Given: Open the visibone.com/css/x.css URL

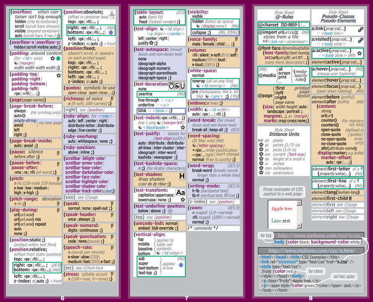Looking at the screenshot, I should [x=319, y=236].
